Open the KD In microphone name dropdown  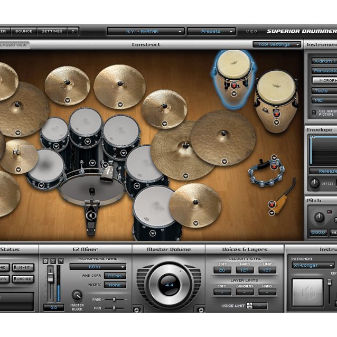coord(98,267)
